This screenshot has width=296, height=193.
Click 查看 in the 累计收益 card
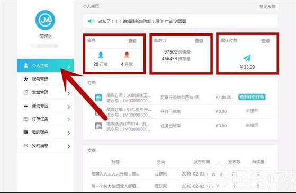click(x=266, y=41)
